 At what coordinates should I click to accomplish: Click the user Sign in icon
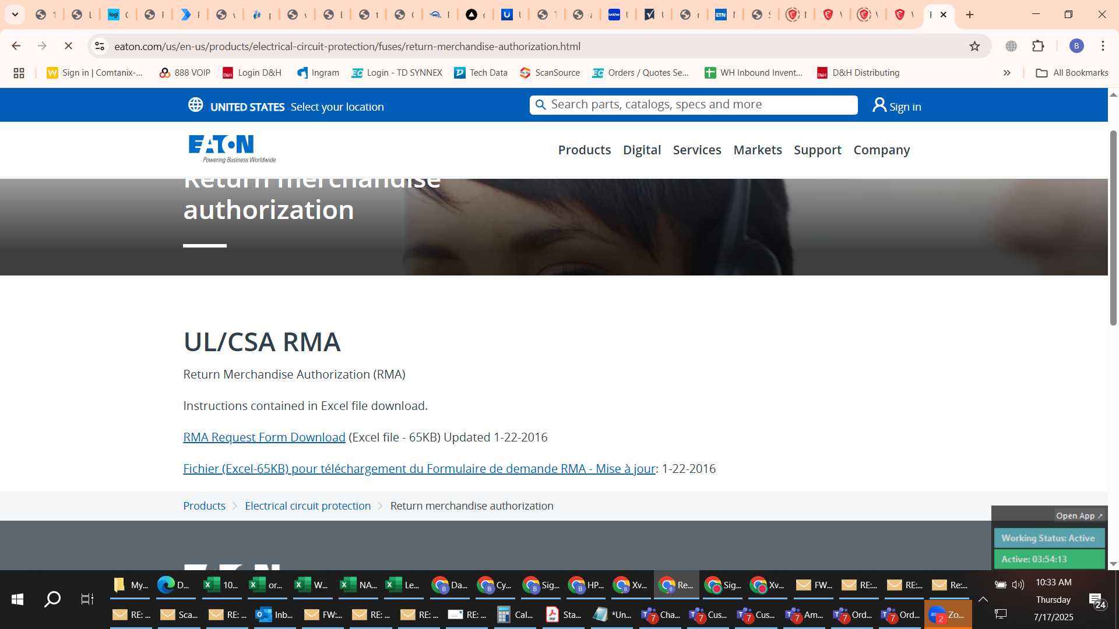[x=879, y=105]
